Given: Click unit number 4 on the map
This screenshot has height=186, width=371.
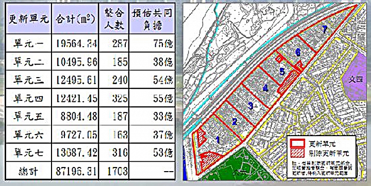Looking at the screenshot, I should pyautogui.click(x=265, y=88).
